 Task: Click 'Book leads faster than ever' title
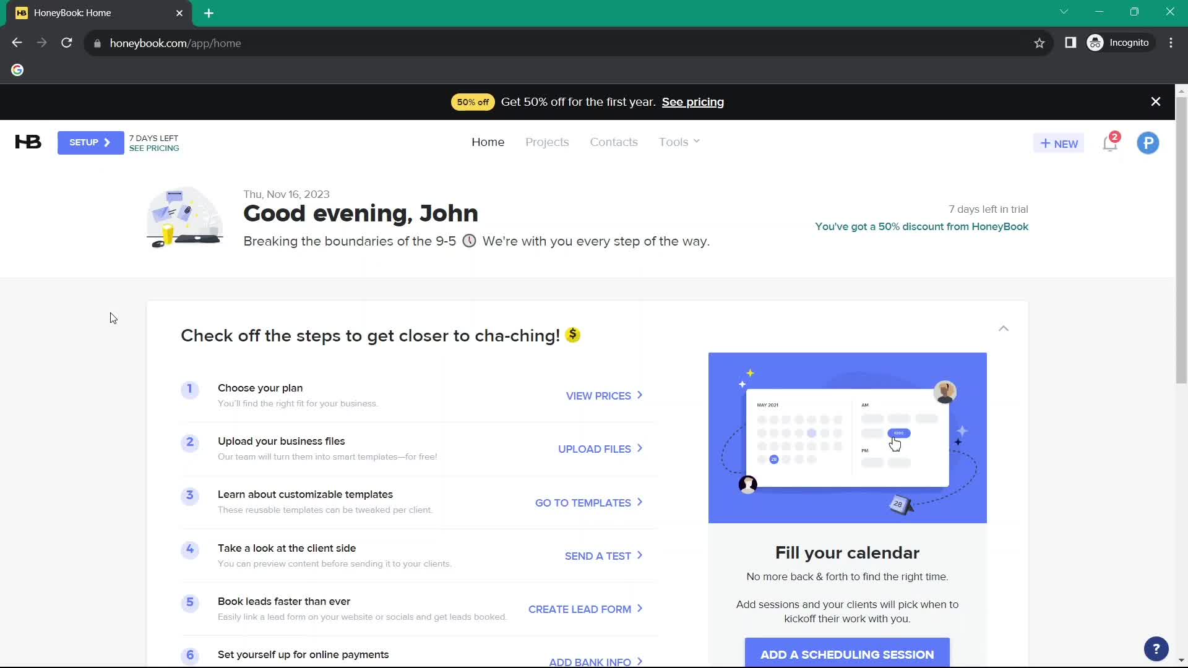point(283,601)
